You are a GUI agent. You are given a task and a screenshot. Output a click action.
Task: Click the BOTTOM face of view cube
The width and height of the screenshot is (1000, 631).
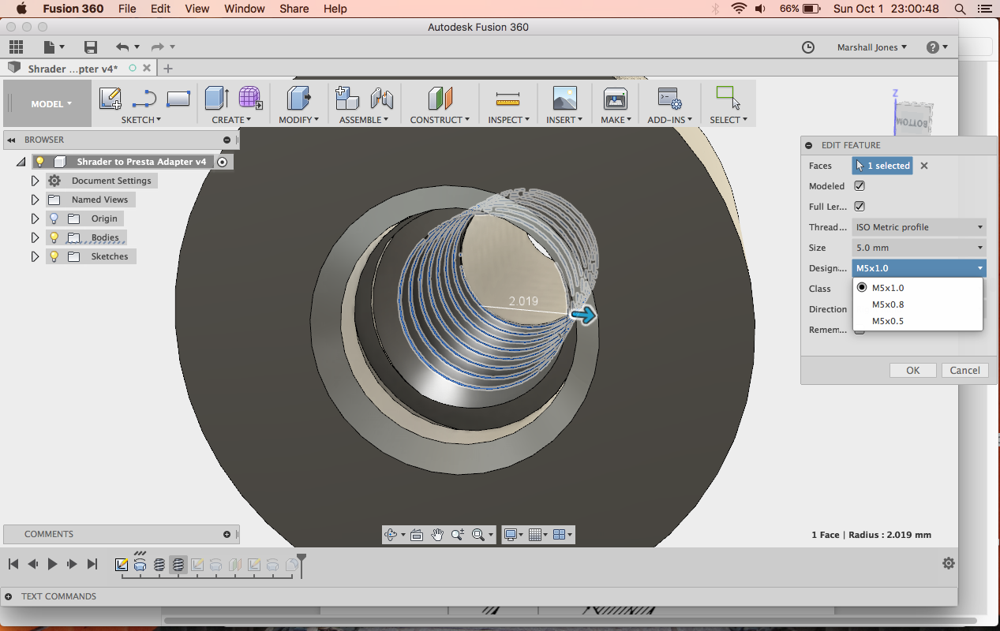(912, 121)
